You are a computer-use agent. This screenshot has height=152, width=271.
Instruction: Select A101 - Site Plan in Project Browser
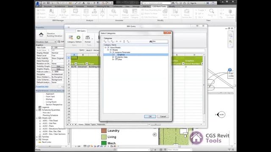(50, 123)
